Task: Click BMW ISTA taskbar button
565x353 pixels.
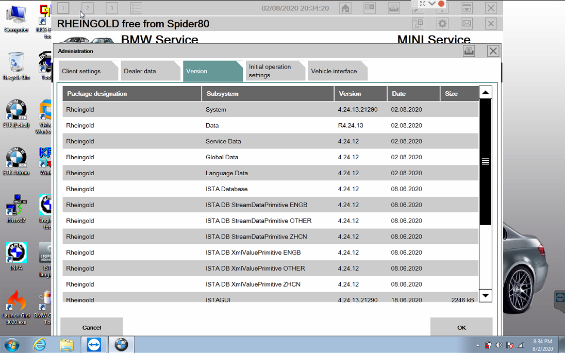Action: [122, 345]
